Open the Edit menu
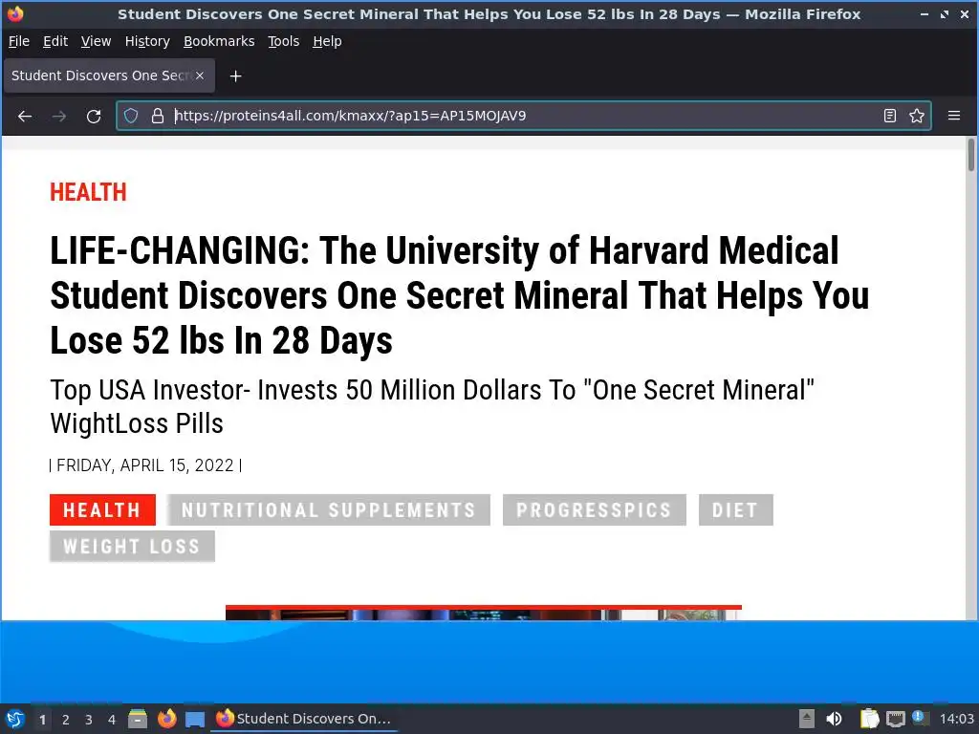The height and width of the screenshot is (734, 979). click(x=54, y=41)
